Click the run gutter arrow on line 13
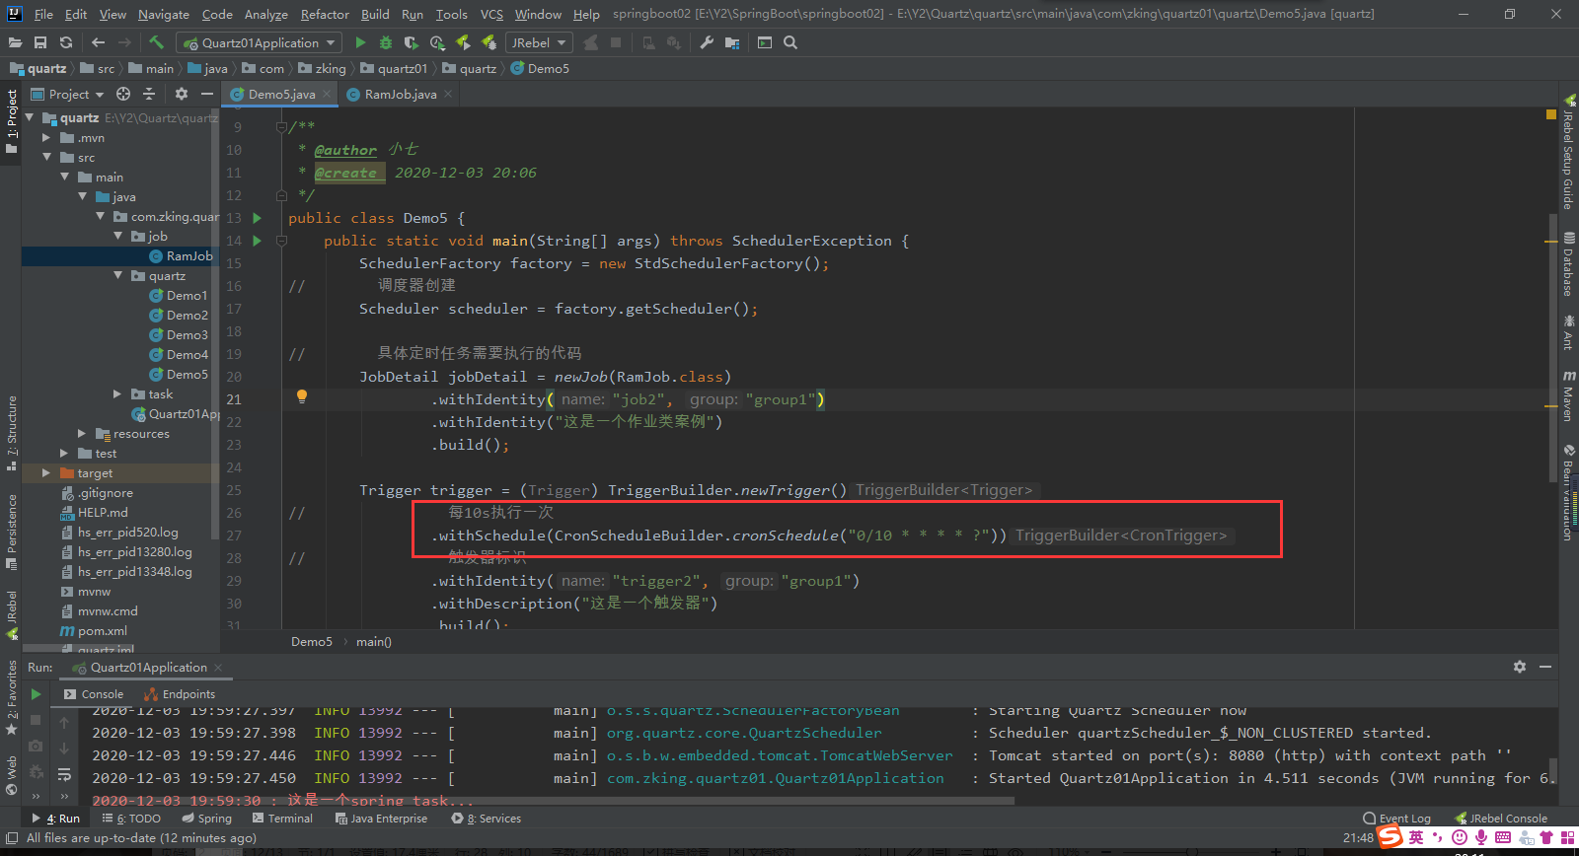Screen dimensions: 1579x856 pos(258,218)
